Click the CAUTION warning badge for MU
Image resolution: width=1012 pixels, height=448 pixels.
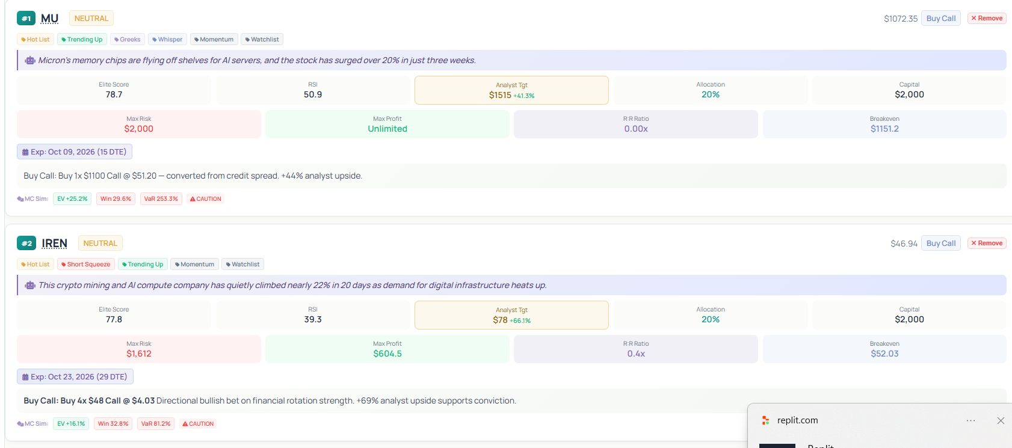point(206,199)
